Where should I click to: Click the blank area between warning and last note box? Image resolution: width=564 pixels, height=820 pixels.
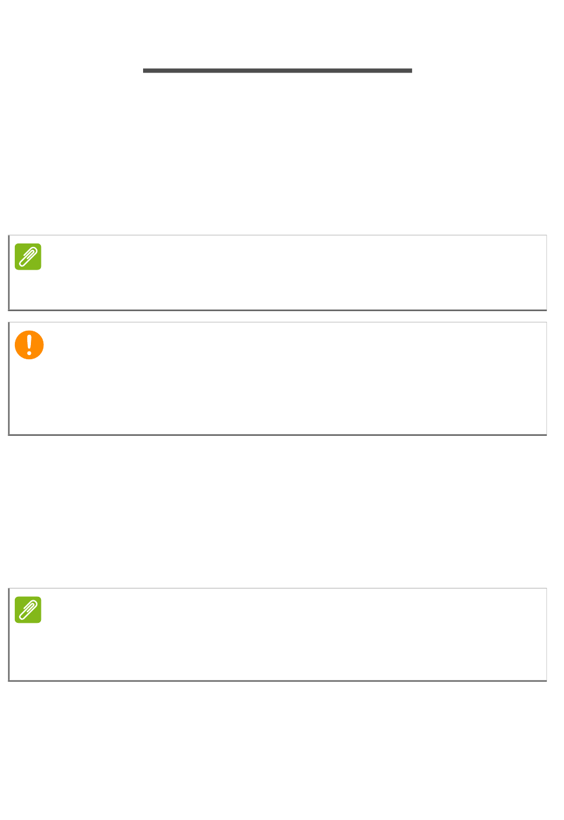(x=277, y=511)
